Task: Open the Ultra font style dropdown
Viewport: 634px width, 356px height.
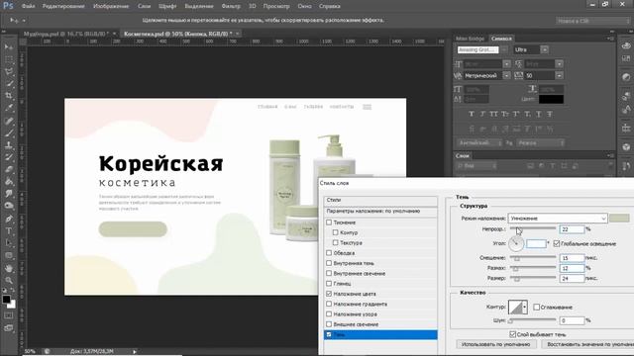Action: point(544,49)
